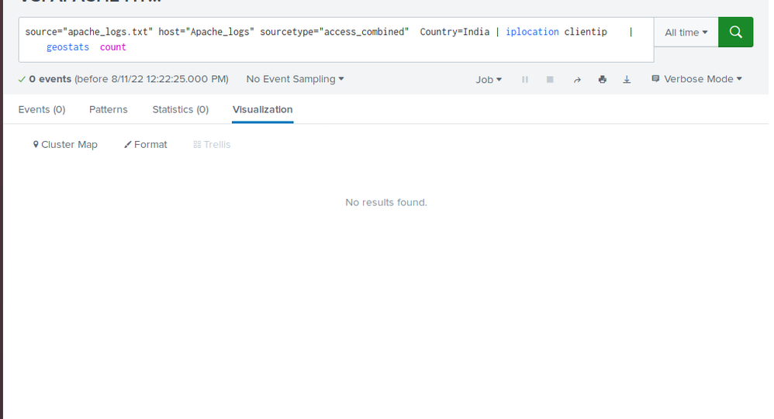
Task: Select the Visualization tab
Action: (262, 109)
